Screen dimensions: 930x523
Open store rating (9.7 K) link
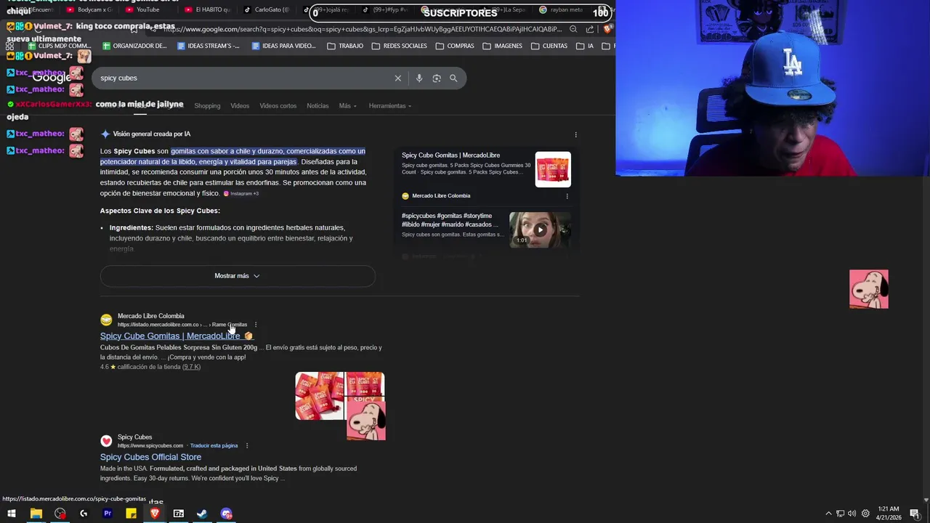(191, 368)
